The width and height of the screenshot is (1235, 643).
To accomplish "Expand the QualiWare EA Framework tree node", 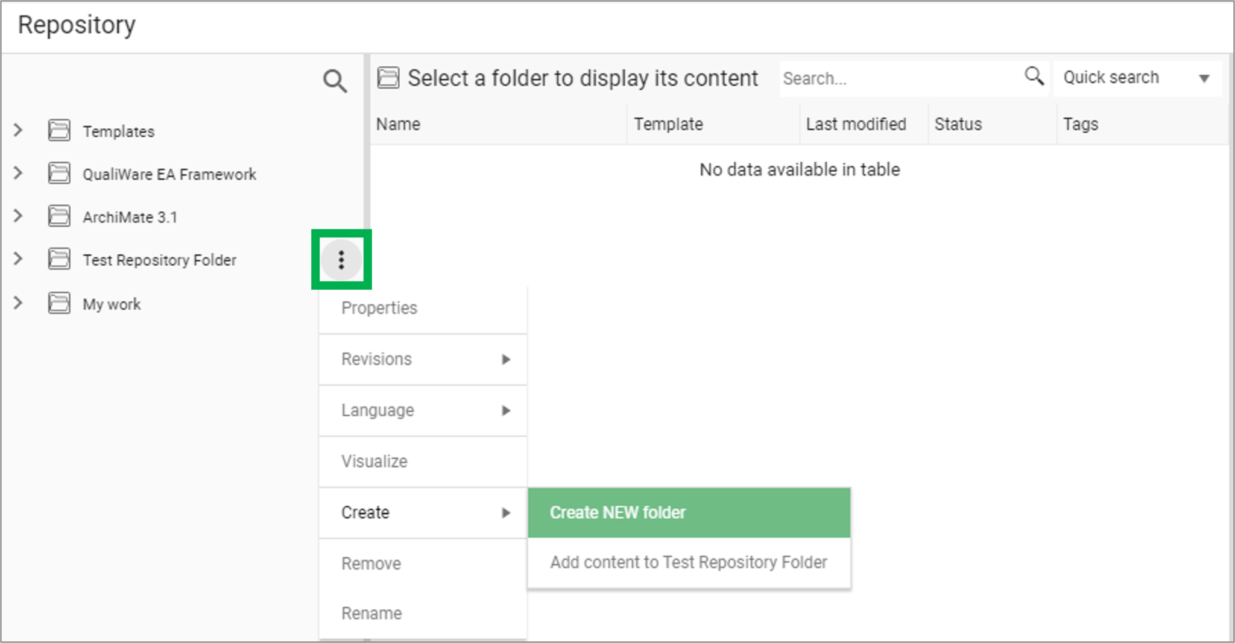I will click(x=17, y=173).
